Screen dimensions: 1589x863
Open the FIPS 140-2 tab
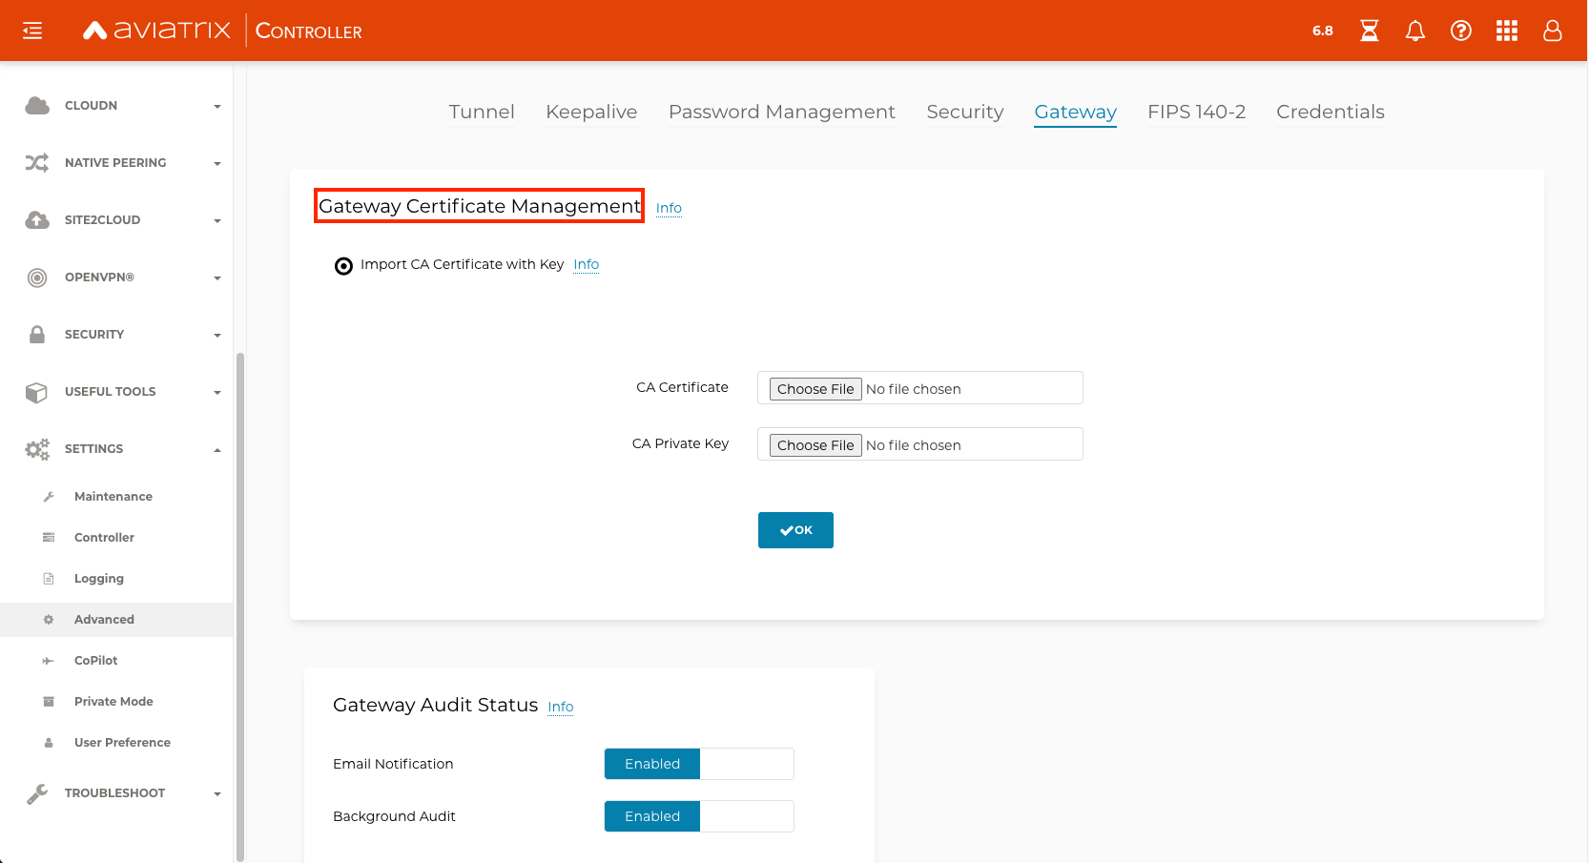click(1196, 113)
